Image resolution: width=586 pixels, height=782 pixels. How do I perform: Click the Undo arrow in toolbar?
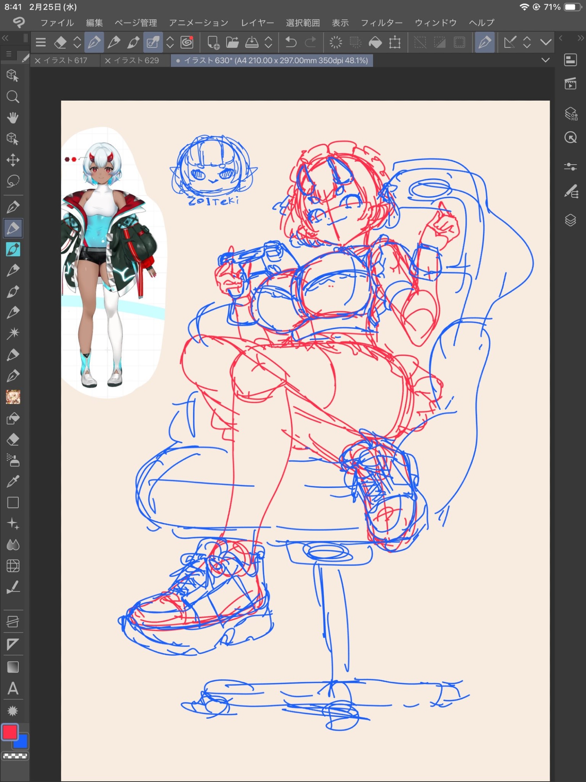[x=291, y=42]
